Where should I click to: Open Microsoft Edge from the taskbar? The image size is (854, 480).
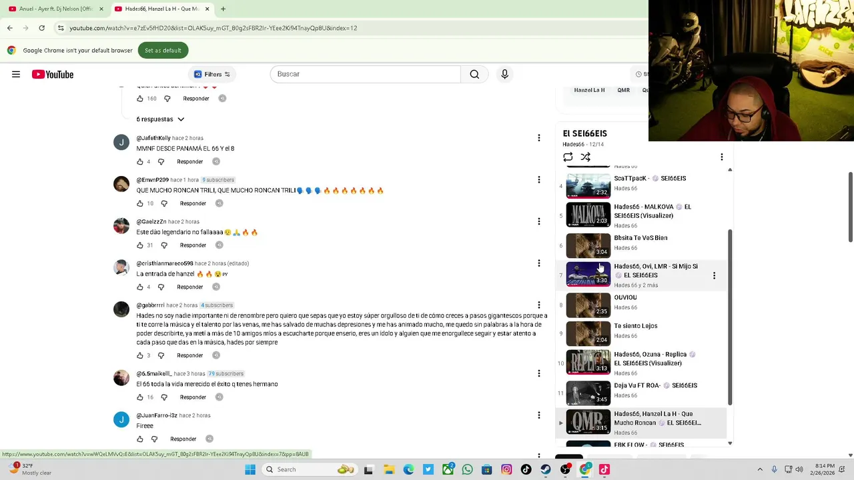click(408, 469)
